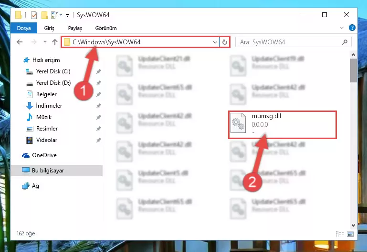This screenshot has width=367, height=252.
Task: Open the Customize Quick Access Toolbar arrow
Action: coord(67,16)
